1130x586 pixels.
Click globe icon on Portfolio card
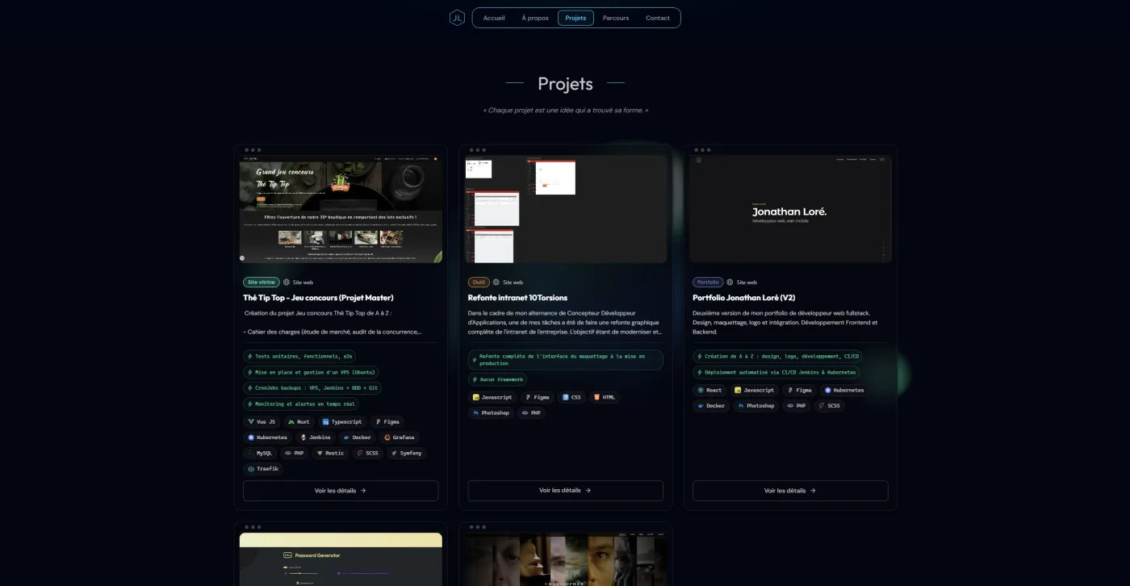[730, 283]
